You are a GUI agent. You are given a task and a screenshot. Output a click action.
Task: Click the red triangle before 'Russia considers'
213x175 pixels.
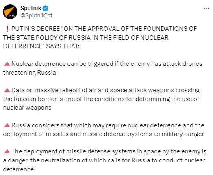tap(7, 125)
